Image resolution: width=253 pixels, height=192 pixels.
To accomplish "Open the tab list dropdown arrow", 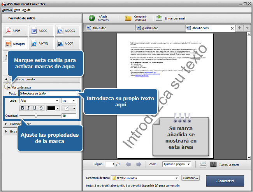I will tap(247, 28).
